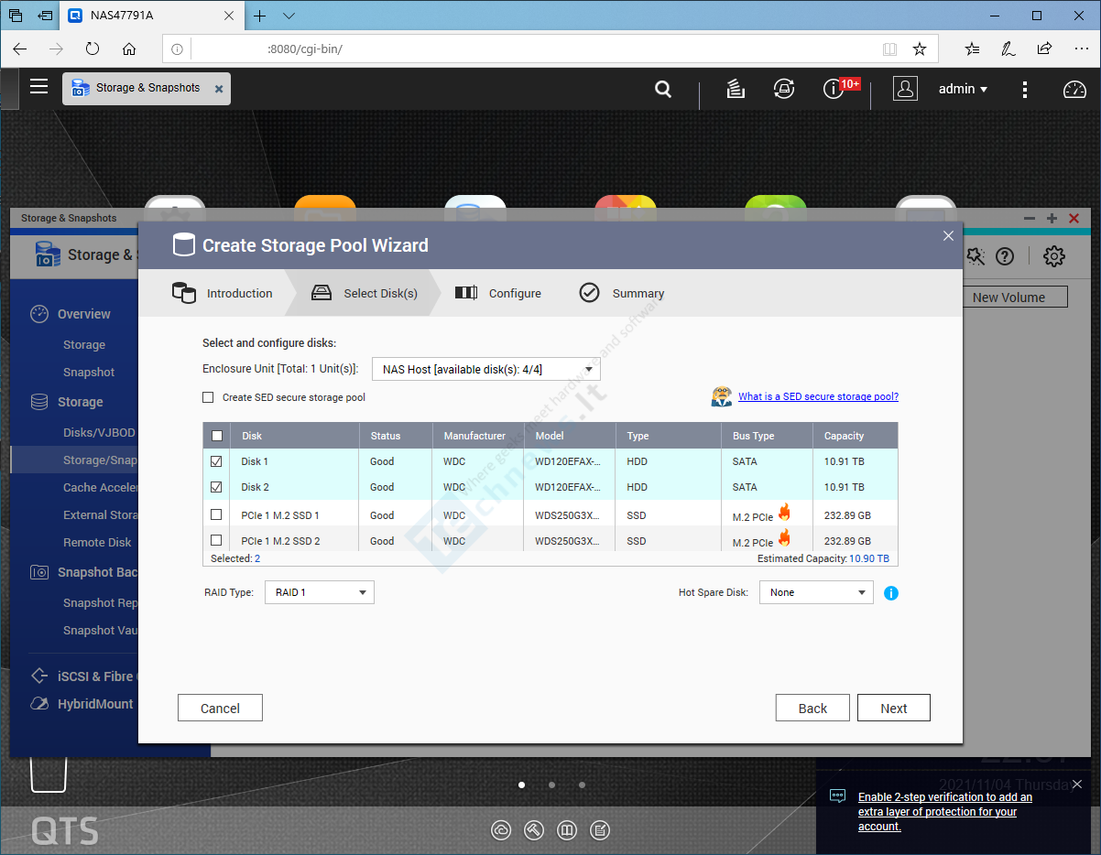This screenshot has height=855, width=1101.
Task: Click browser share icon
Action: point(1044,49)
